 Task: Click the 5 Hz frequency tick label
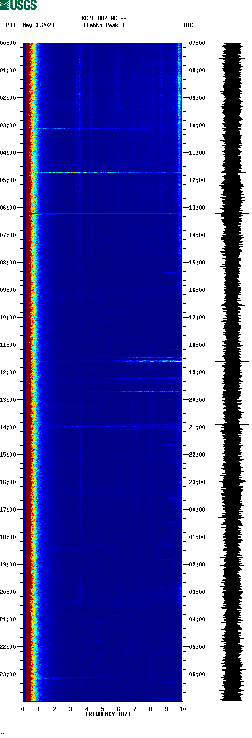103,709
